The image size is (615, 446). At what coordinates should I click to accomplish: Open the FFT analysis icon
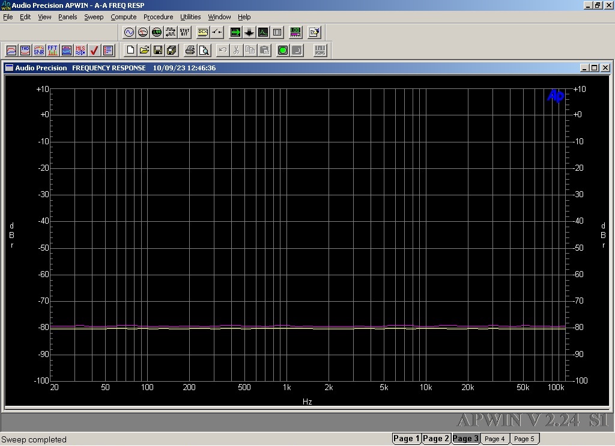(x=53, y=50)
